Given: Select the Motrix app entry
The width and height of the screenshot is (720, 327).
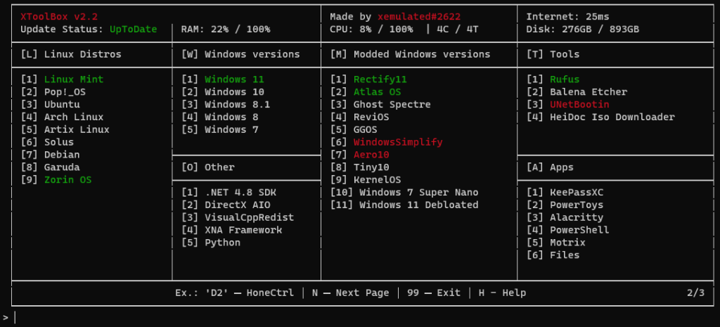Looking at the screenshot, I should (x=555, y=243).
